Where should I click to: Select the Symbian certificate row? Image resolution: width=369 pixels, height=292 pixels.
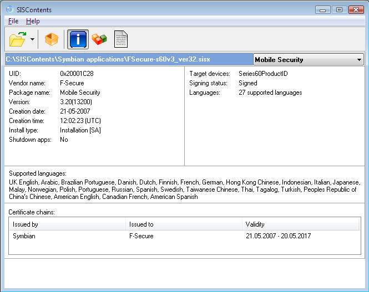[x=184, y=236]
